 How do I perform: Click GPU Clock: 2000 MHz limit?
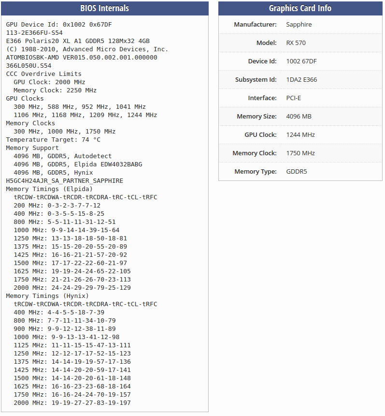pyautogui.click(x=49, y=82)
